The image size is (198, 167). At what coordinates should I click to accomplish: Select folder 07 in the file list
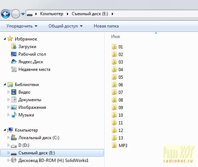click(117, 92)
